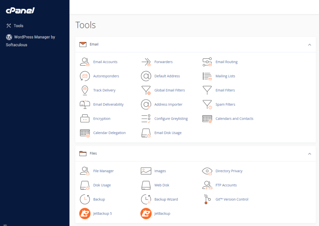This screenshot has height=226, width=319.
Task: Open the Autoresponders link
Action: [x=106, y=76]
